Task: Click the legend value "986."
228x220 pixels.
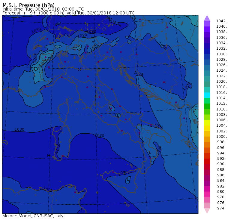Action: 222,175
